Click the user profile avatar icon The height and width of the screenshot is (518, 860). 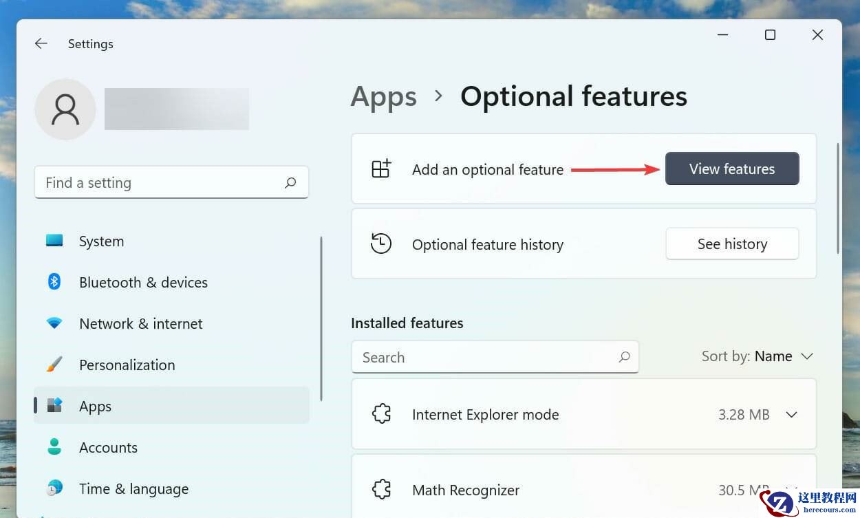65,109
